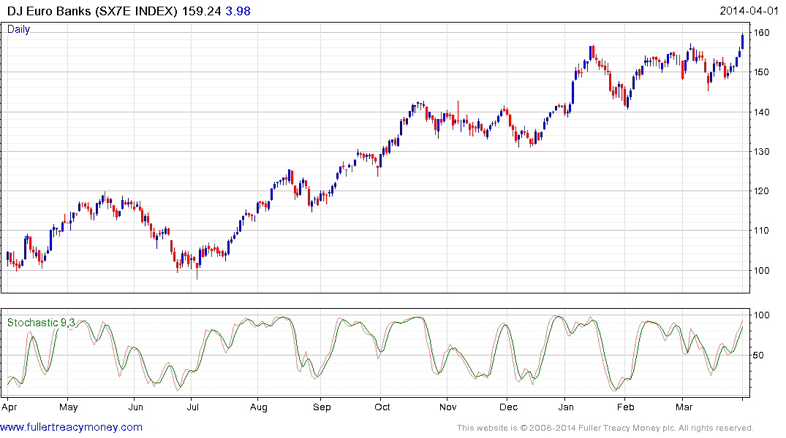Open the www.fullertreacymoney.com link
The width and height of the screenshot is (786, 438).
(x=71, y=427)
